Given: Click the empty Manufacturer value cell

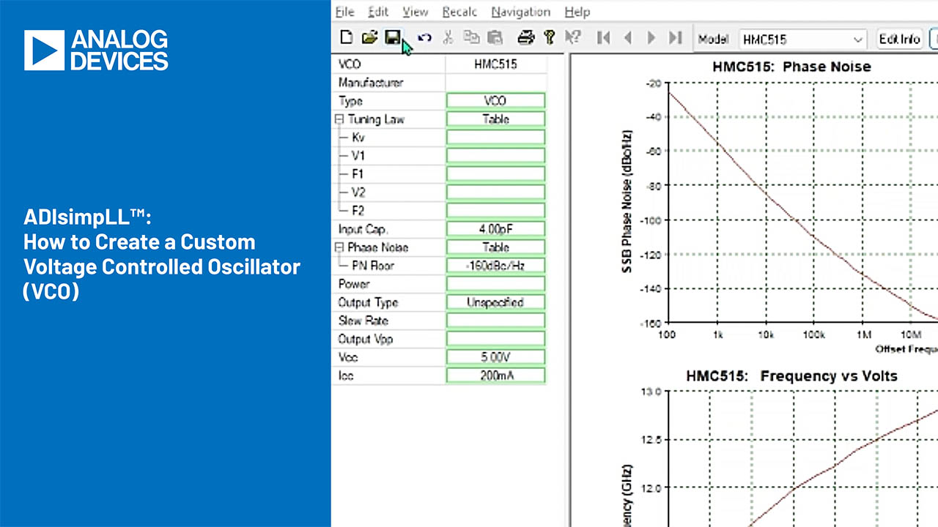Looking at the screenshot, I should coord(495,83).
